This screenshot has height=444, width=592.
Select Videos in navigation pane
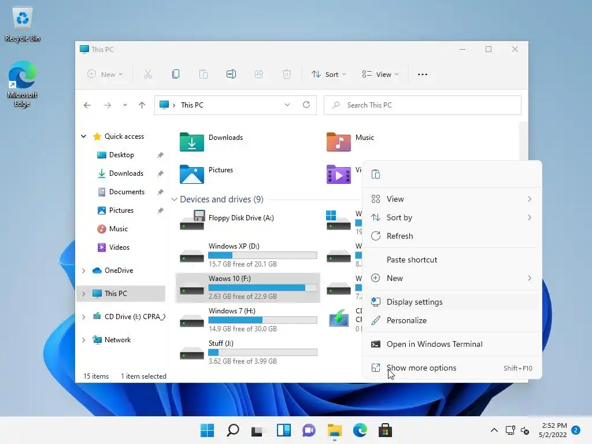pos(119,247)
